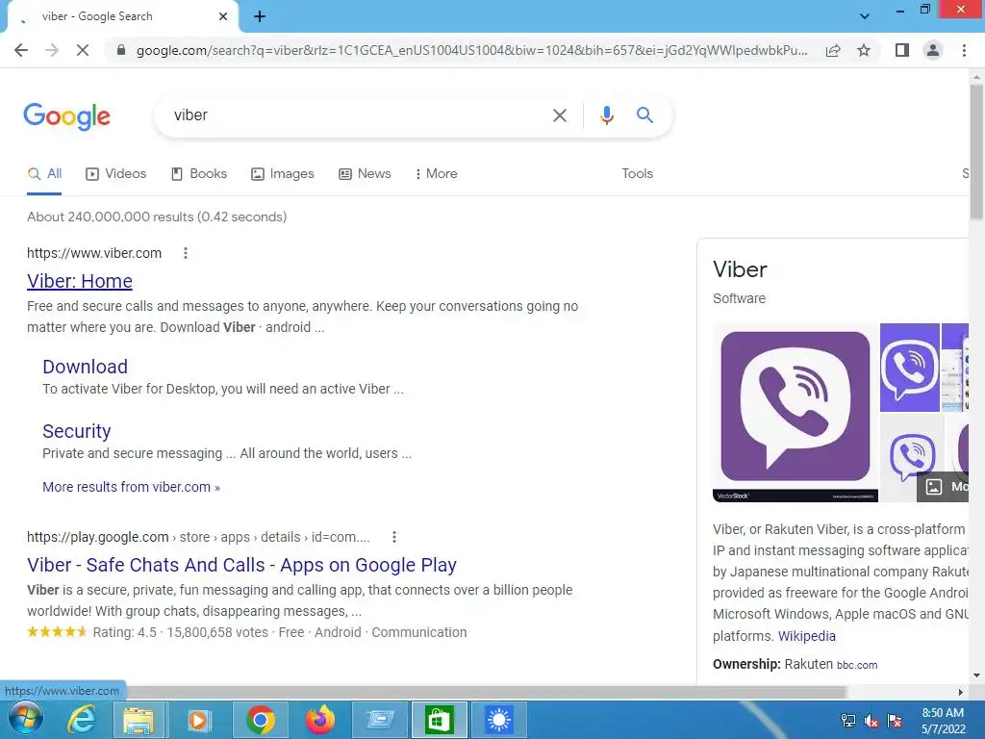Image resolution: width=985 pixels, height=739 pixels.
Task: Launch Firefox from the taskbar
Action: coord(319,720)
